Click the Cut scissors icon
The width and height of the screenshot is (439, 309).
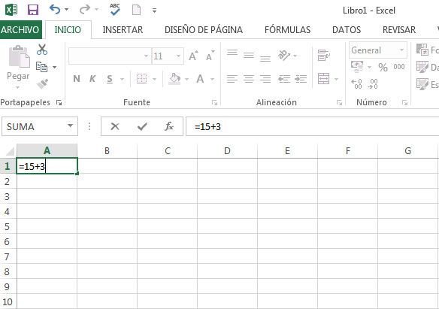42,50
